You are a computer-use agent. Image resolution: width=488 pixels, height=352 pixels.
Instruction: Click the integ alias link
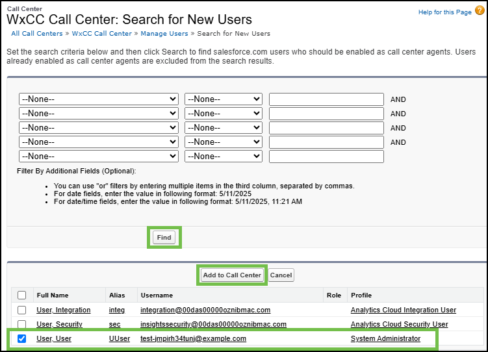click(117, 310)
